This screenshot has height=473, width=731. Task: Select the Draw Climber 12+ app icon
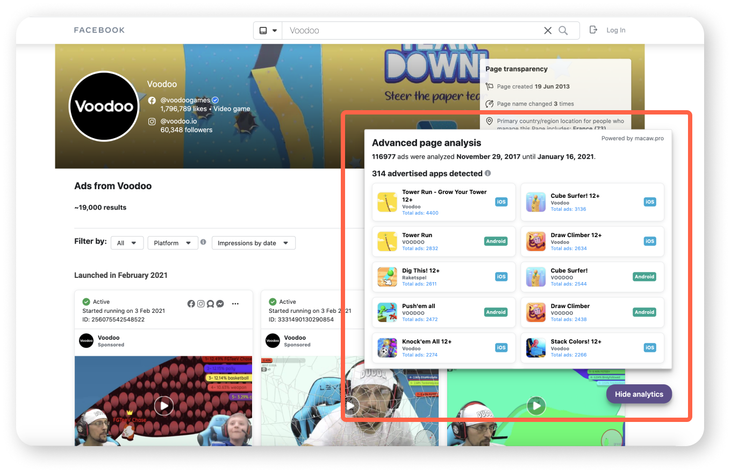click(x=536, y=241)
